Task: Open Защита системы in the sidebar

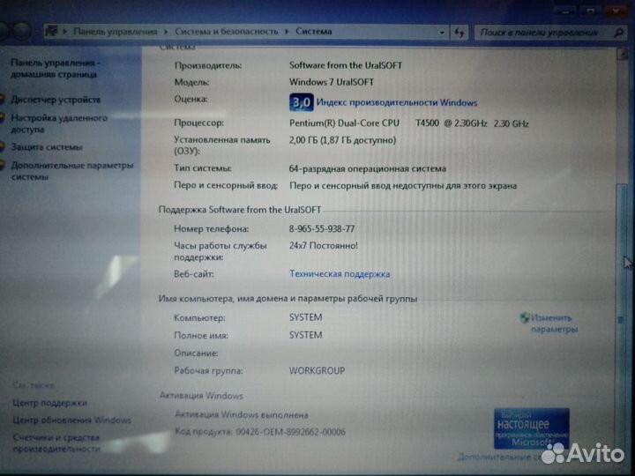Action: 47,147
